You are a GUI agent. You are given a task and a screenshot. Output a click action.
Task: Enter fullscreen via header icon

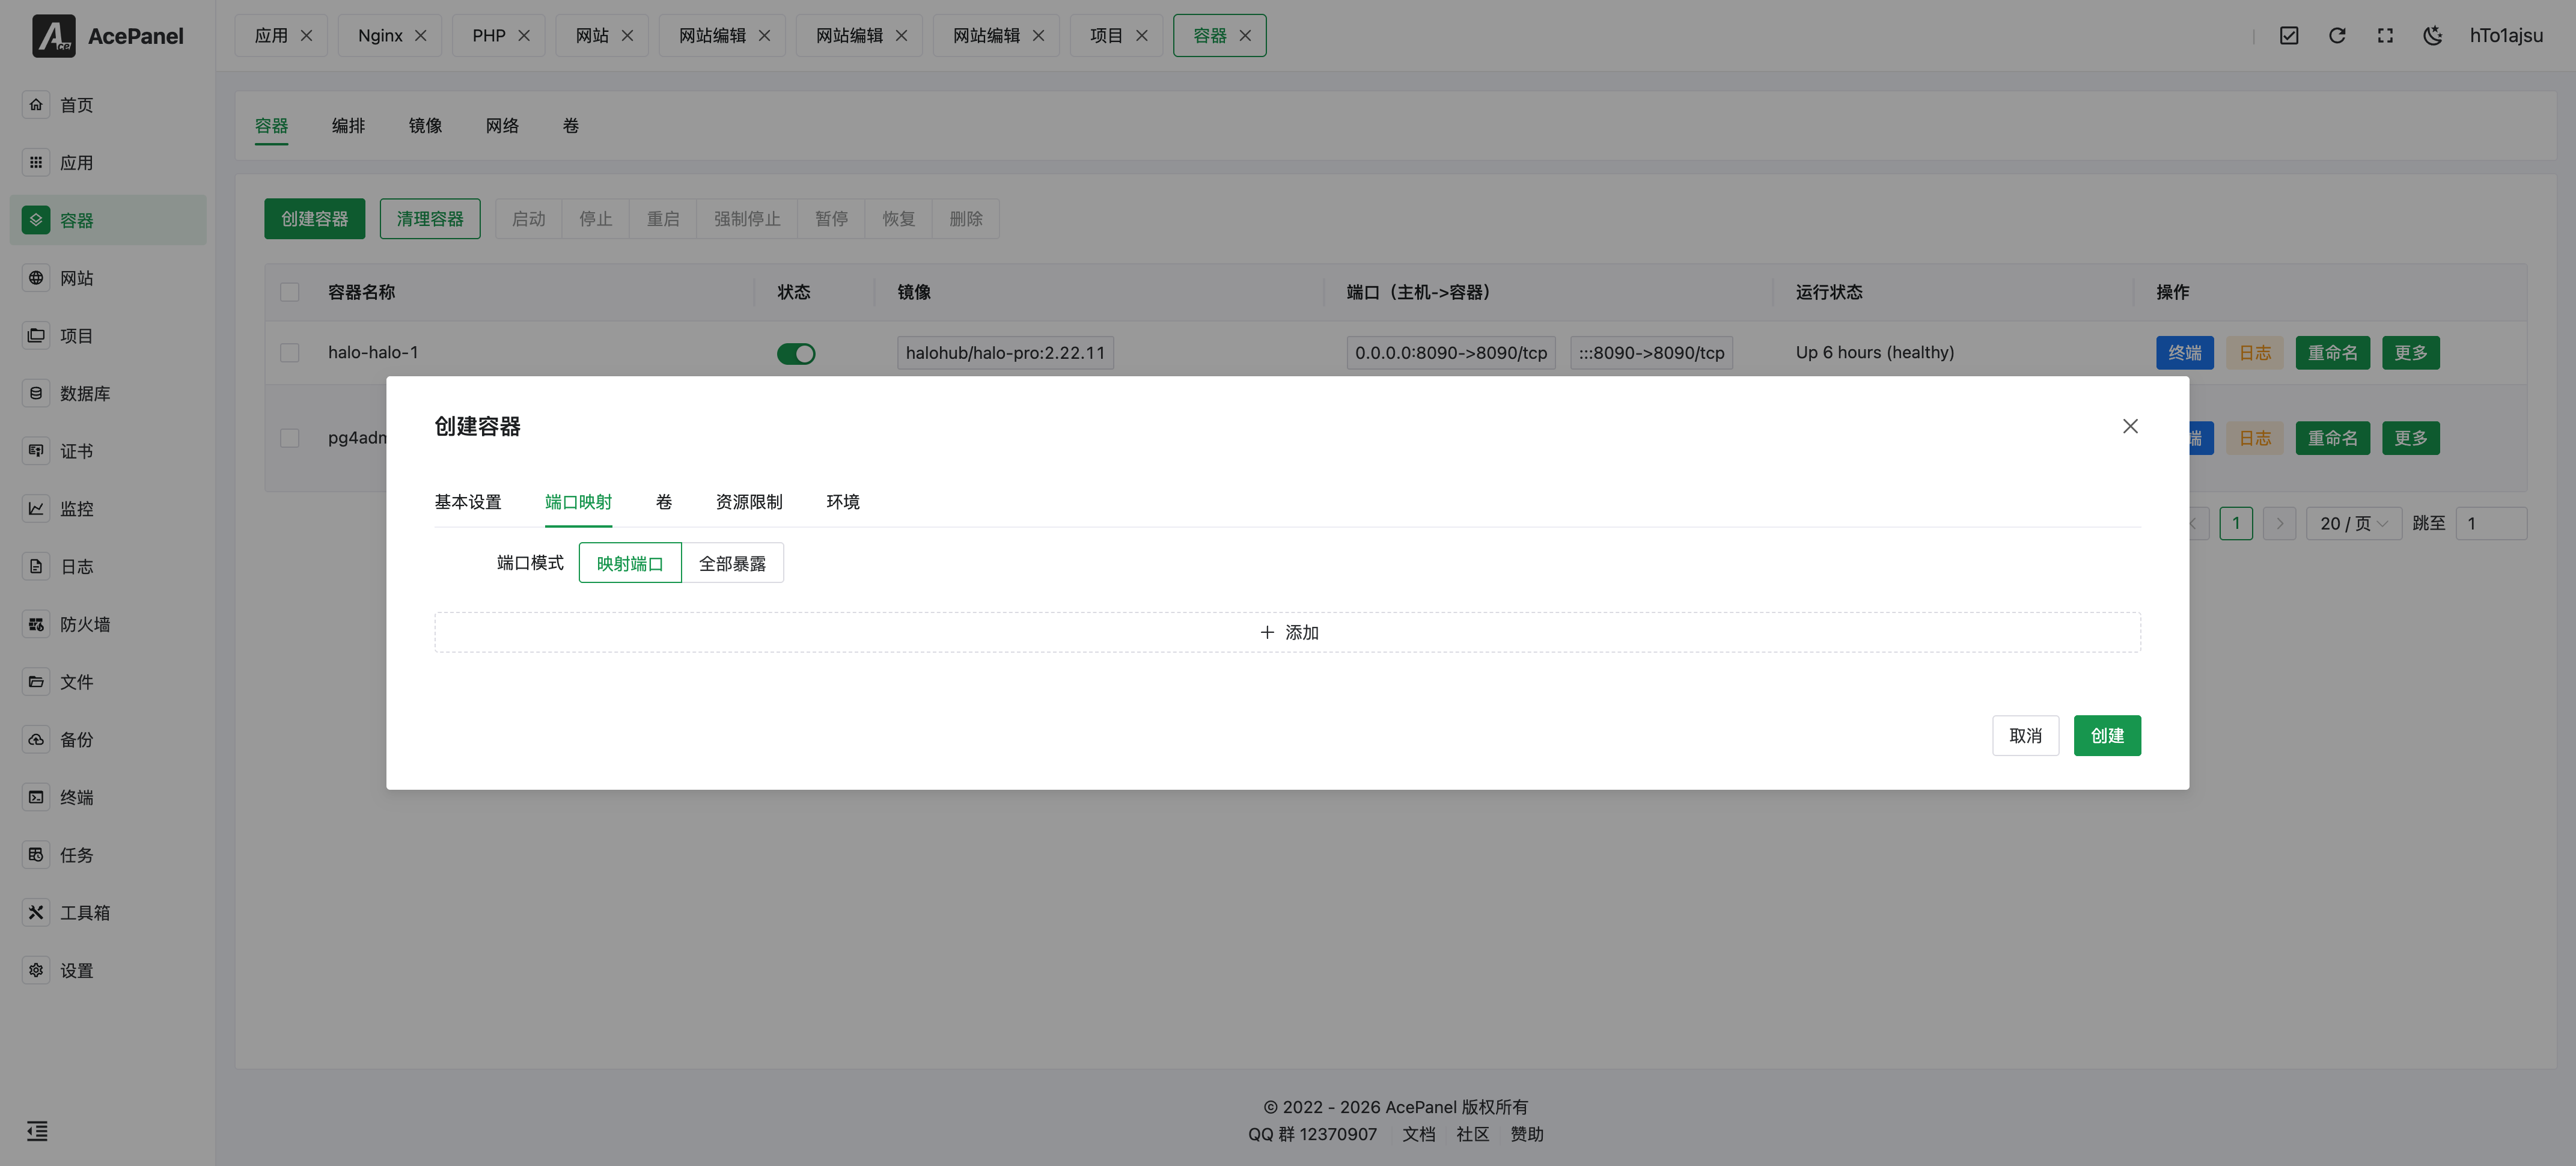click(x=2385, y=35)
